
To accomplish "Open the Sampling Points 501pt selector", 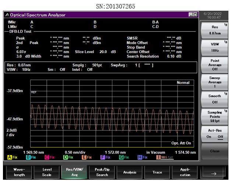I will [x=215, y=116].
